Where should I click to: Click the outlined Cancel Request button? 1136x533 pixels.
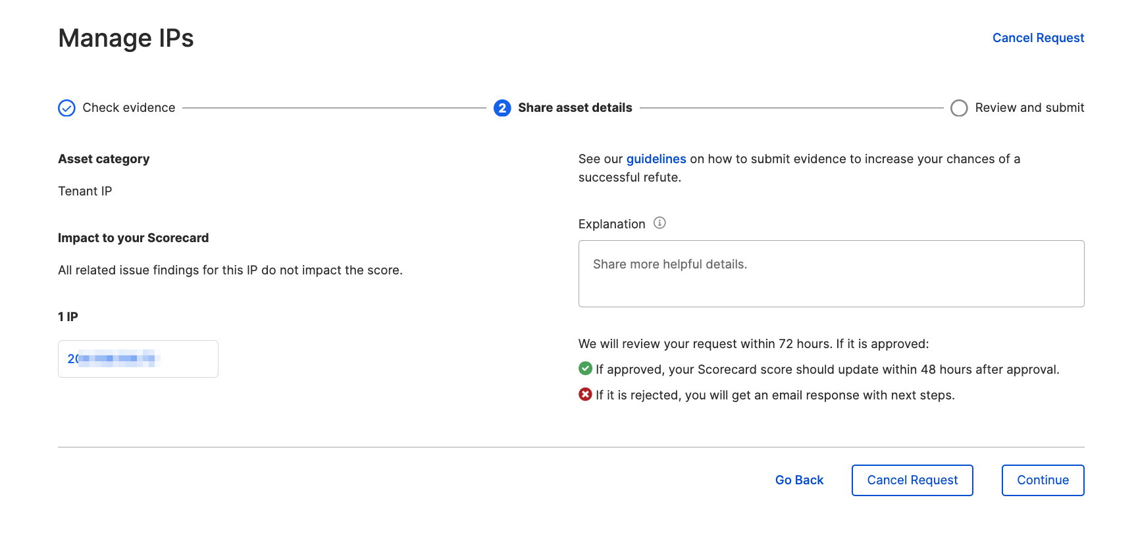coord(912,480)
